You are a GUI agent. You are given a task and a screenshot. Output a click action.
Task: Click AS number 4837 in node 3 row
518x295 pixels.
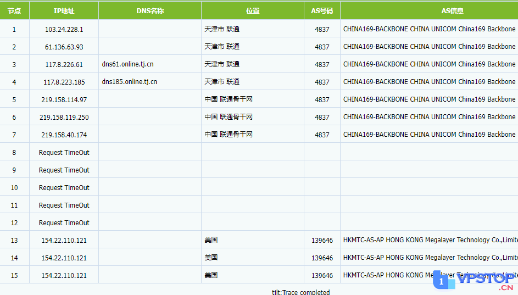pos(322,64)
